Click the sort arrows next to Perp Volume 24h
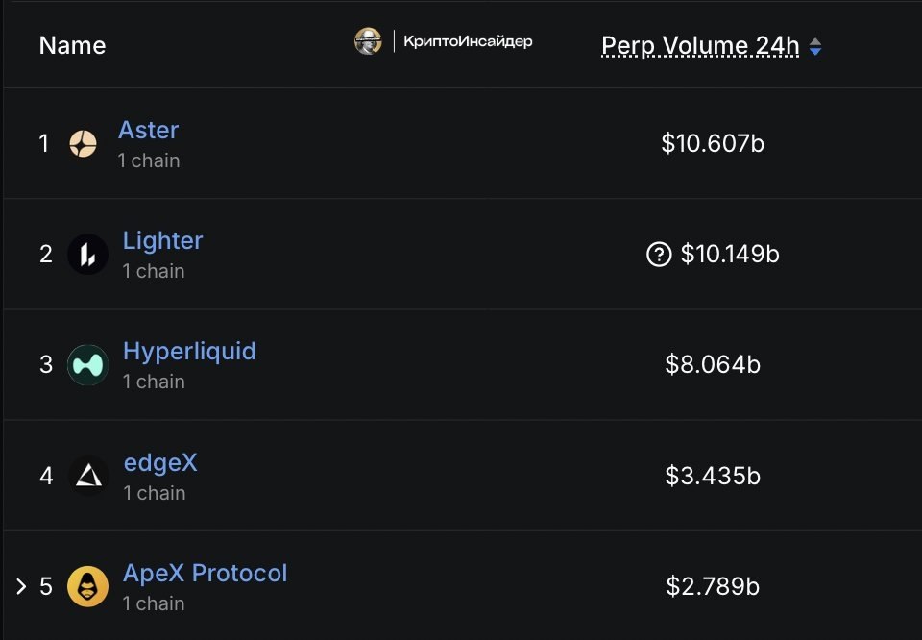The height and width of the screenshot is (640, 922). (x=815, y=46)
